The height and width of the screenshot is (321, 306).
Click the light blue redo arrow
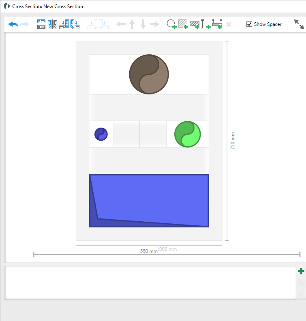(x=24, y=24)
